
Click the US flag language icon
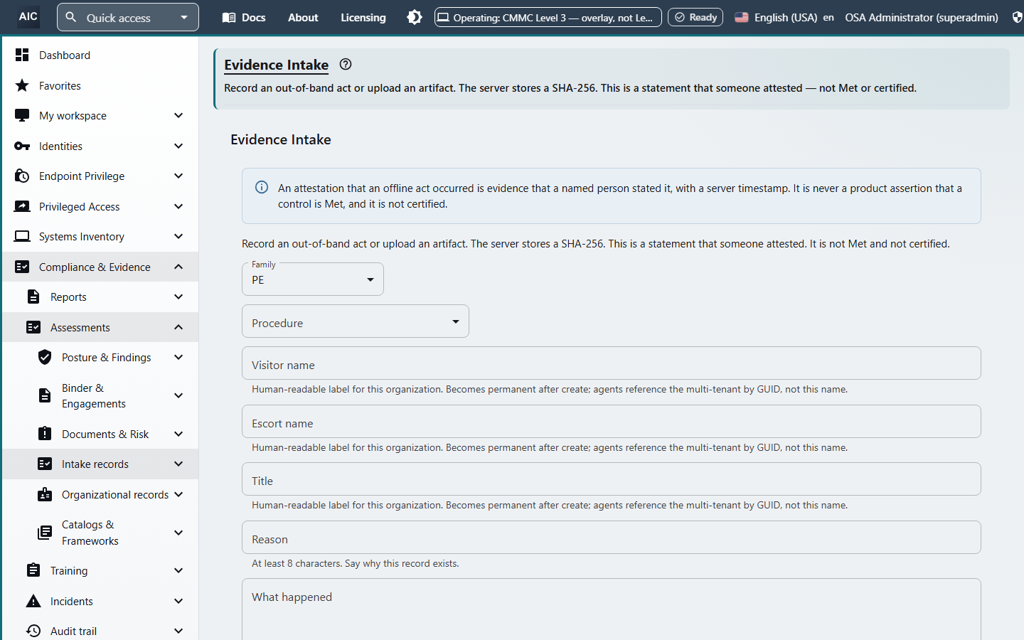742,17
